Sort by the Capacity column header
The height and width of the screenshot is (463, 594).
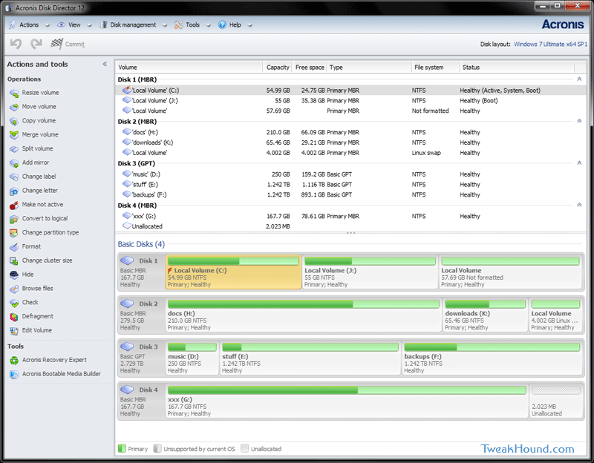[277, 68]
